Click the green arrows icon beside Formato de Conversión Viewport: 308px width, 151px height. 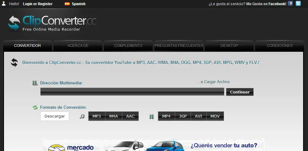[x=35, y=107]
